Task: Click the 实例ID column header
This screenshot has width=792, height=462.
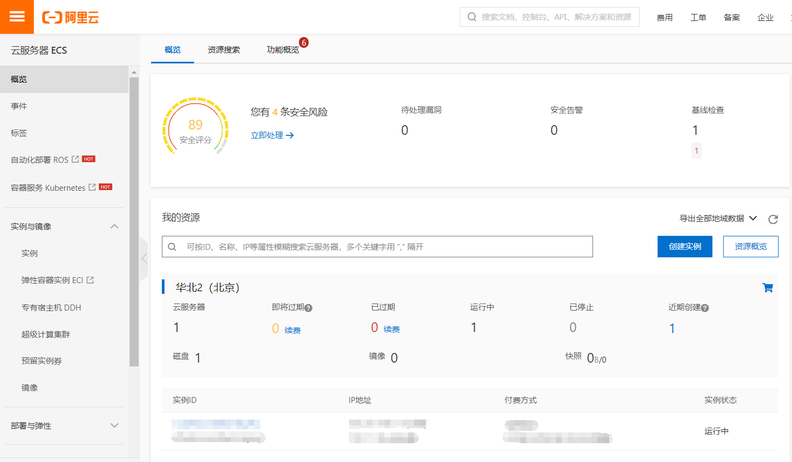Action: pos(184,400)
